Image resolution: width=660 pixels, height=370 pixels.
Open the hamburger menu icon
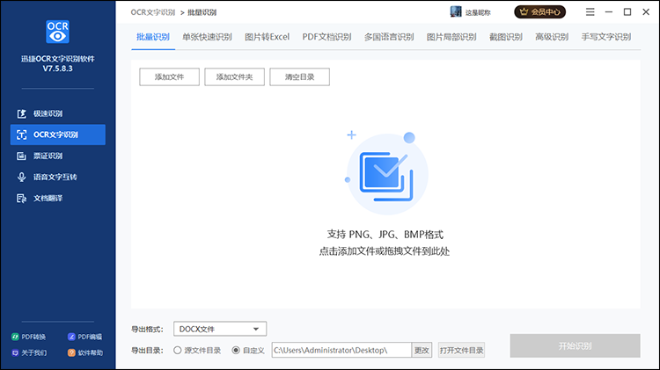(x=590, y=11)
